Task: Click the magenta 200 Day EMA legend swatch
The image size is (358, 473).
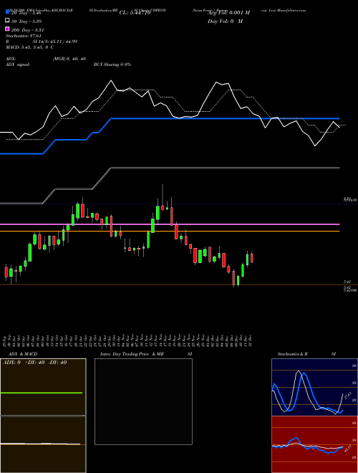Action: click(x=7, y=29)
